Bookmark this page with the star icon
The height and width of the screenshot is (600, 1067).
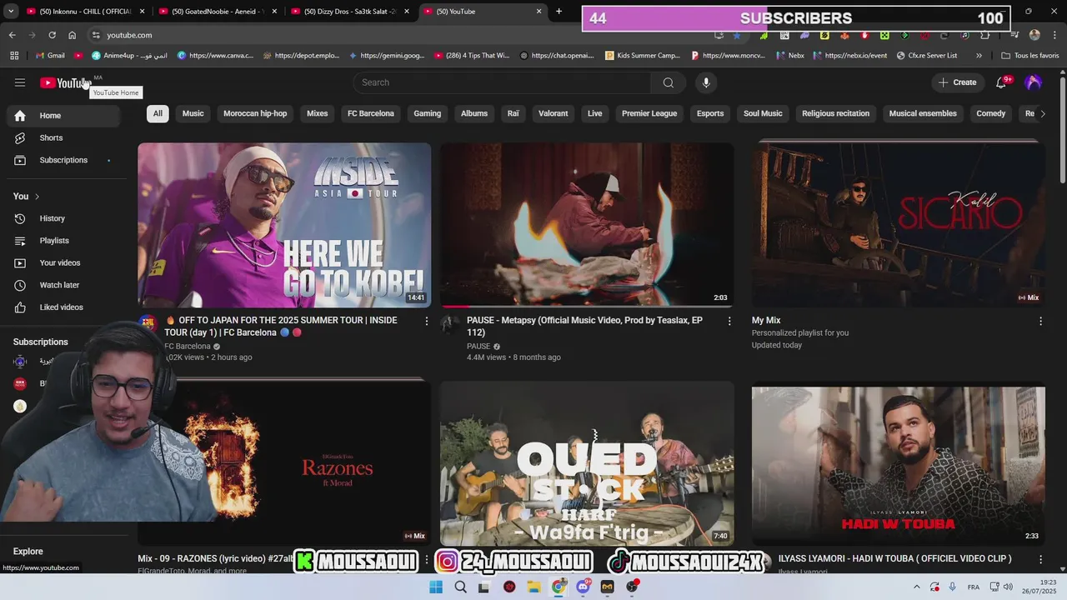point(737,35)
